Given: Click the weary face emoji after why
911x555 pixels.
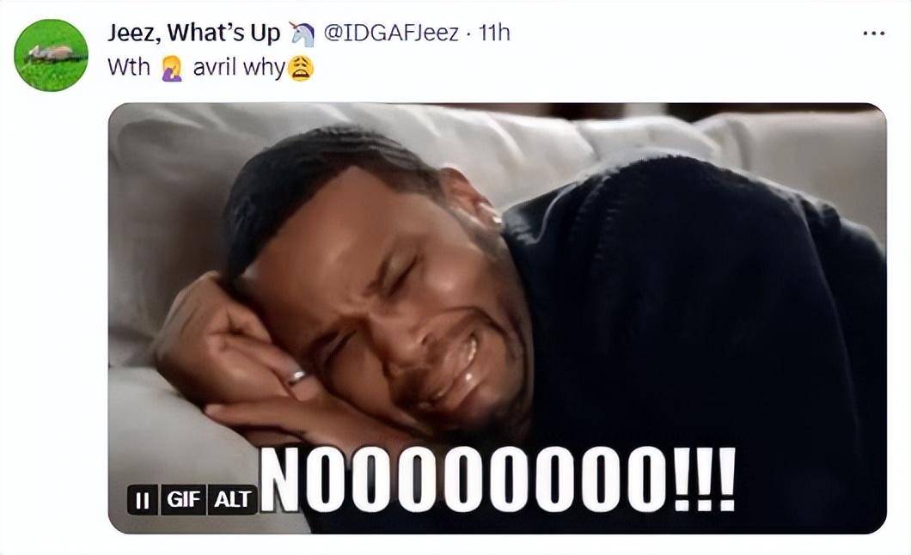Looking at the screenshot, I should tap(300, 69).
